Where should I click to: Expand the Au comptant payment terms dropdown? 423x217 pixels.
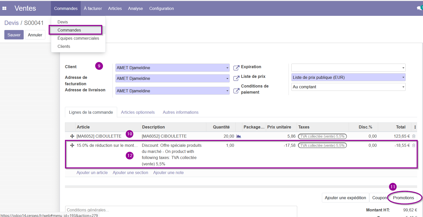click(403, 87)
